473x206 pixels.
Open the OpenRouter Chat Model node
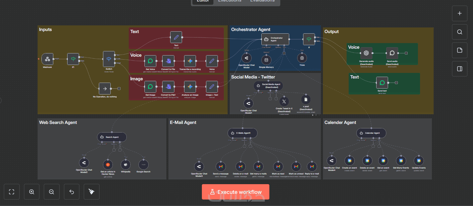tap(247, 58)
